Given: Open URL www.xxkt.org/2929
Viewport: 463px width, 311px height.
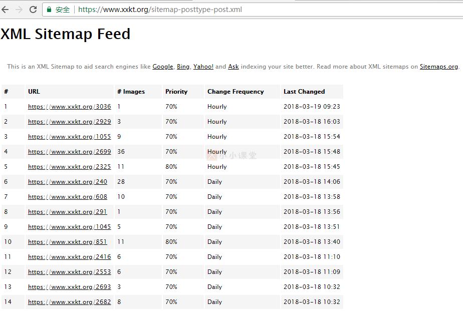Looking at the screenshot, I should (70, 122).
